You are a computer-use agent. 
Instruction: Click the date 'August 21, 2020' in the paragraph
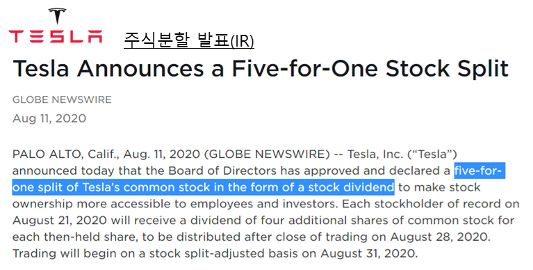click(x=60, y=221)
